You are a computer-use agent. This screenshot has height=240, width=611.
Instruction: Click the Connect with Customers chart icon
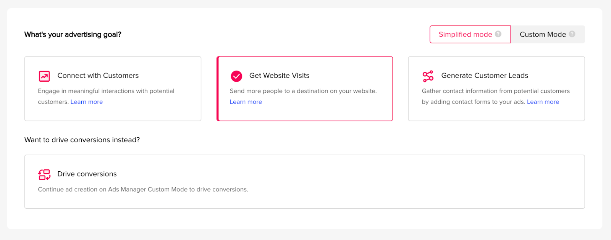(44, 76)
